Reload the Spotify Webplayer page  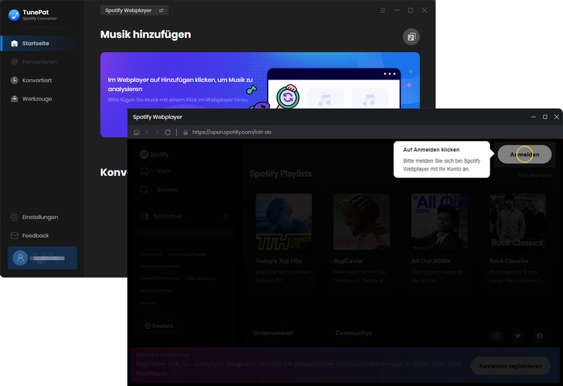point(167,132)
